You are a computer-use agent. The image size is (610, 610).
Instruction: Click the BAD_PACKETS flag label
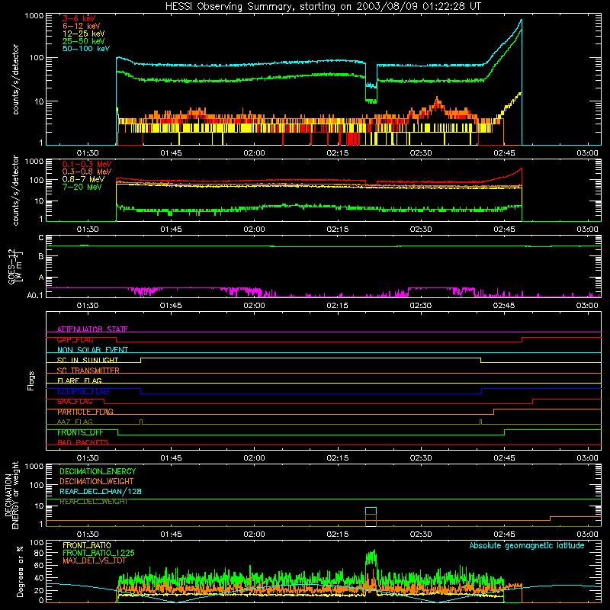click(x=83, y=442)
